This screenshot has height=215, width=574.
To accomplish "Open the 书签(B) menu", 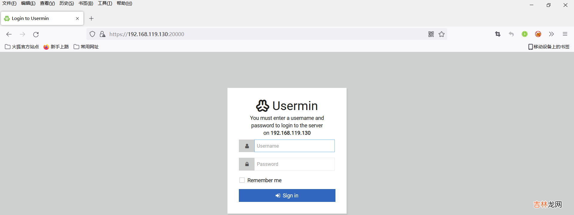I will click(x=86, y=3).
